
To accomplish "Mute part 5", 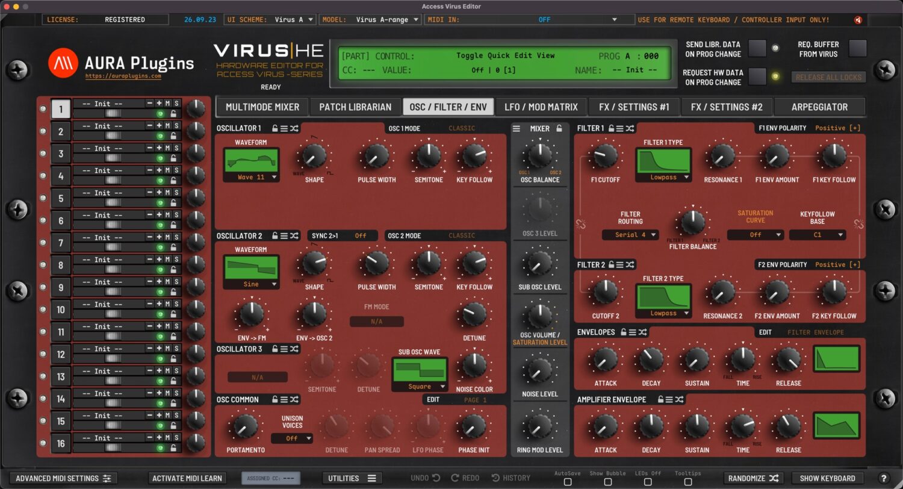I will (167, 193).
